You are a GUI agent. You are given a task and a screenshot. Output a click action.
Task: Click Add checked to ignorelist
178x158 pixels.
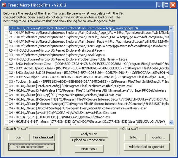(147, 147)
